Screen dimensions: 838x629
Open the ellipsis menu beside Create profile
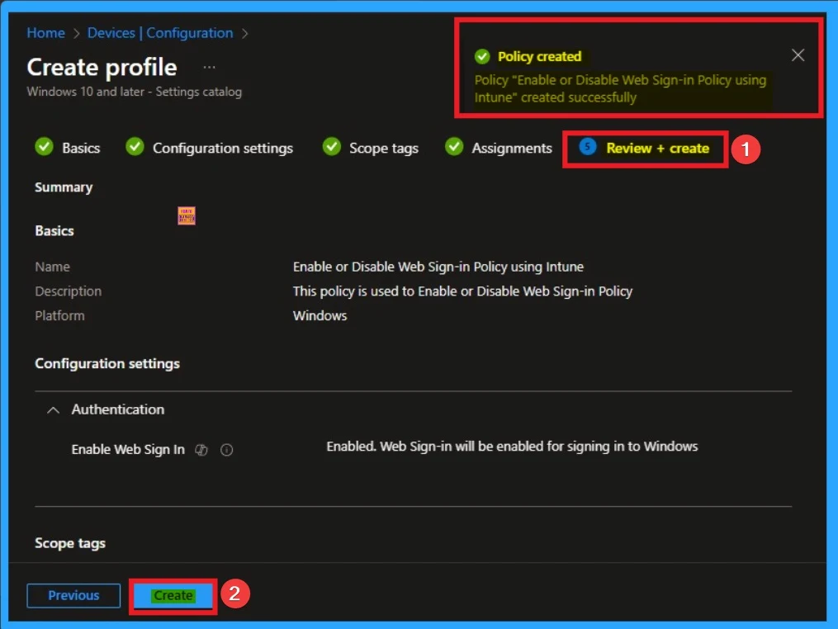[210, 68]
